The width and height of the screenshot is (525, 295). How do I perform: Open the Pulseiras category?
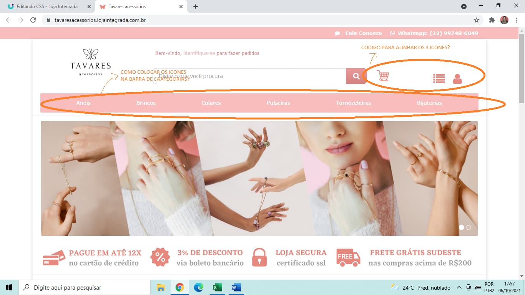point(278,103)
